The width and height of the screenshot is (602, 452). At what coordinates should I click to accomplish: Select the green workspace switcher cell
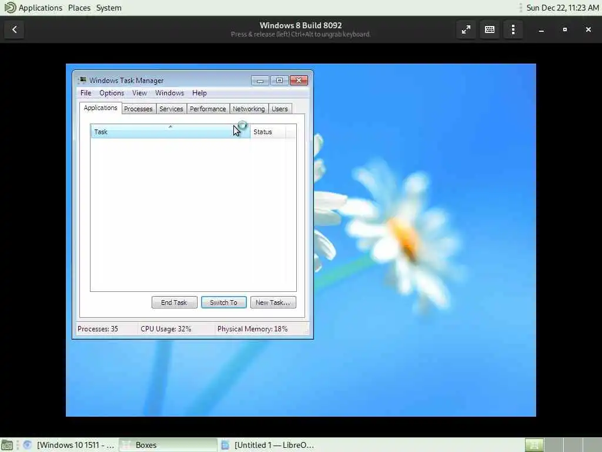point(534,445)
